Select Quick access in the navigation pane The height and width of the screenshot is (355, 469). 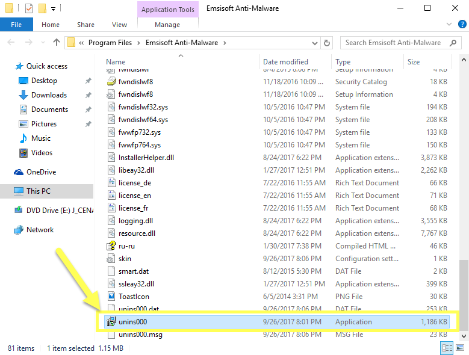(47, 66)
